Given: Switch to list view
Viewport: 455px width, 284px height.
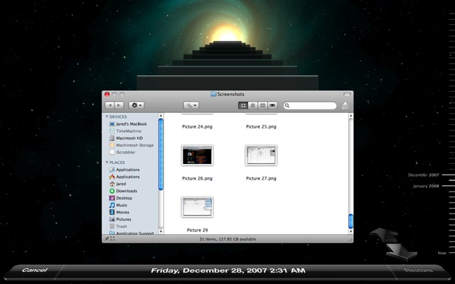Looking at the screenshot, I should click(x=253, y=106).
